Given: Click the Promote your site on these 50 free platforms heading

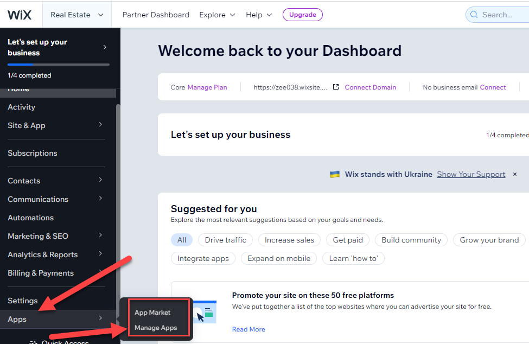Looking at the screenshot, I should point(313,295).
